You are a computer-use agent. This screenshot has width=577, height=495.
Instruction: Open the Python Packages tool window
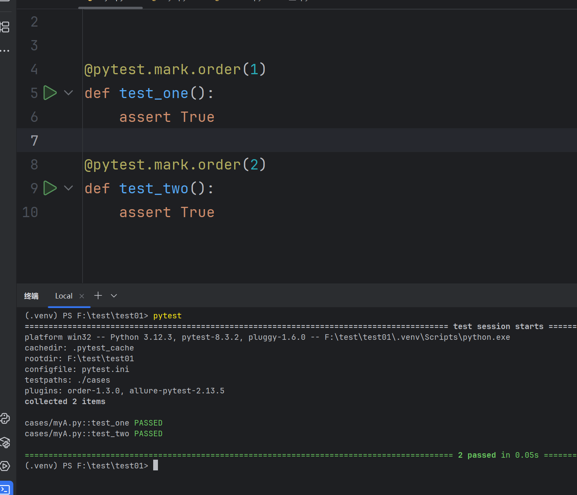pyautogui.click(x=5, y=442)
